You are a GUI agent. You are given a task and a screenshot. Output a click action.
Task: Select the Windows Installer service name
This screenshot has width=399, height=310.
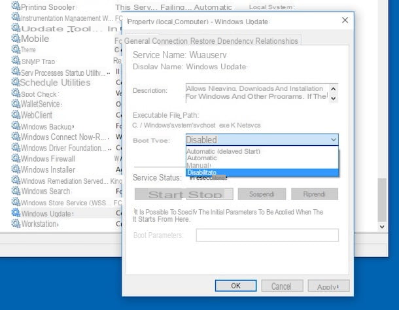48,170
